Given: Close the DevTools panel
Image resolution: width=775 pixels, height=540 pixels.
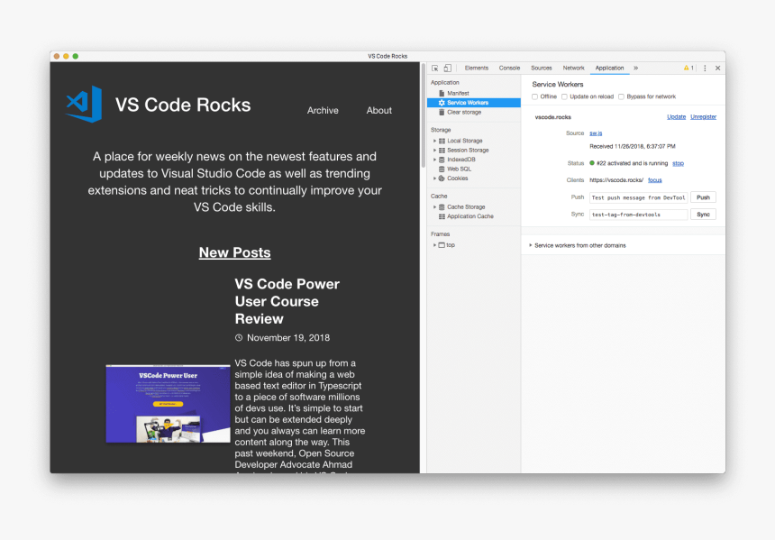Looking at the screenshot, I should tap(717, 68).
